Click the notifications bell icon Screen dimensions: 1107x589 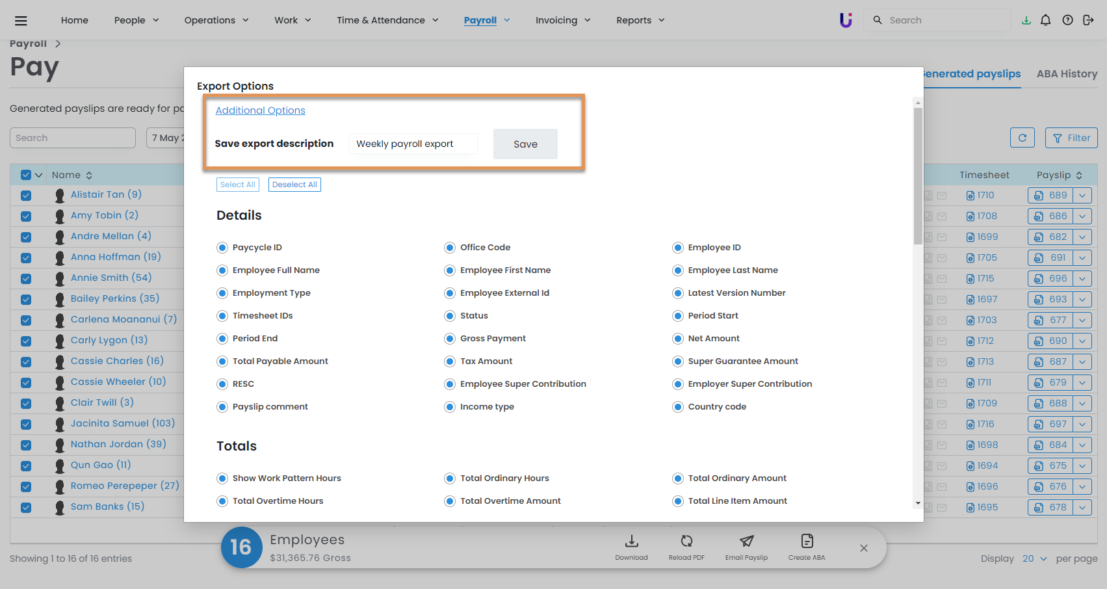coord(1045,20)
